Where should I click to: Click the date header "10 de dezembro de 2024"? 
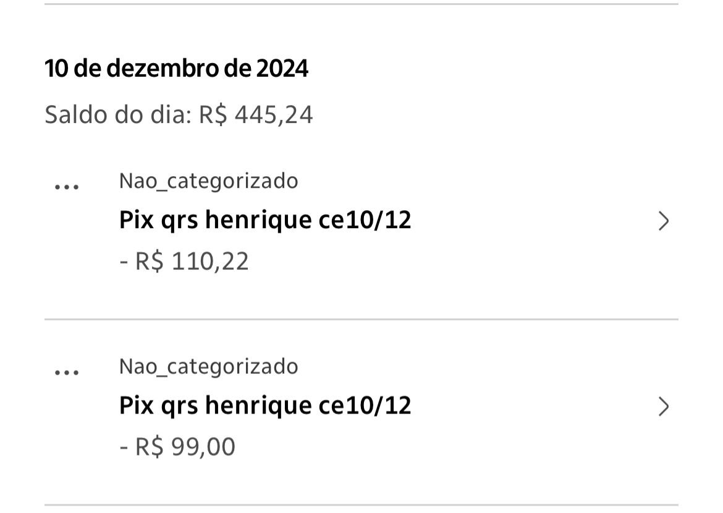coord(176,69)
